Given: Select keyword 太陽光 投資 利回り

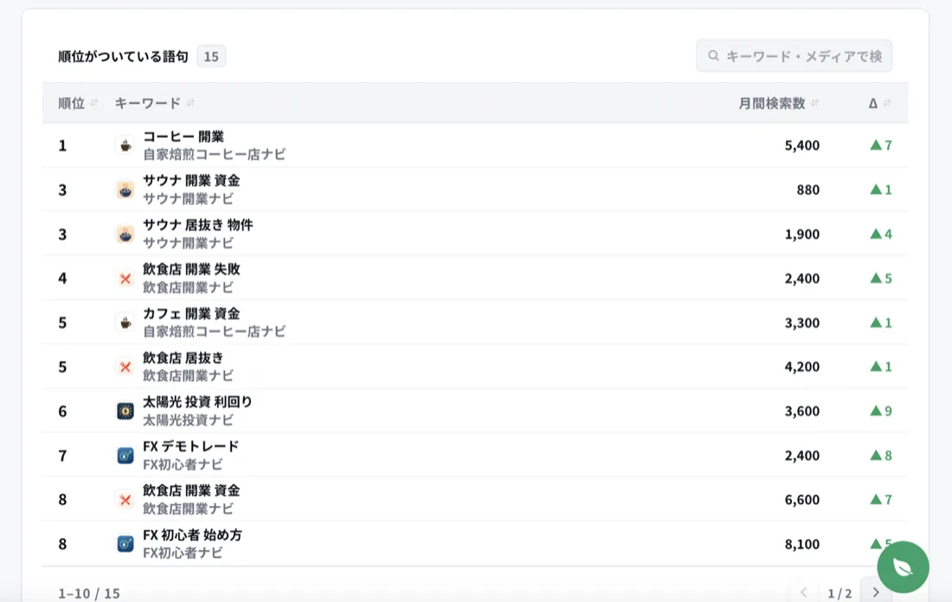Looking at the screenshot, I should click(x=197, y=402).
